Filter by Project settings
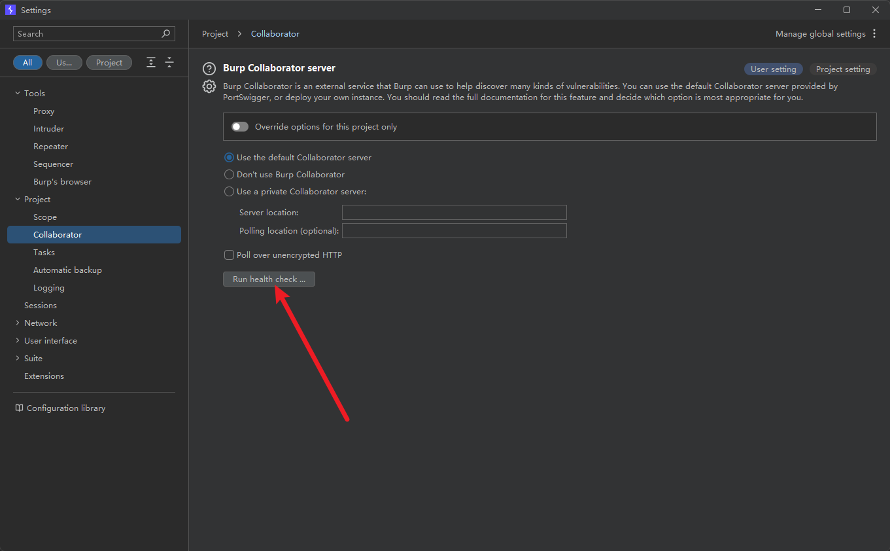This screenshot has width=890, height=551. pos(109,62)
